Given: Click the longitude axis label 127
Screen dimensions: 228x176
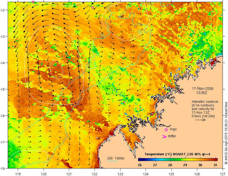Looking at the screenshot, I should (223, 174).
